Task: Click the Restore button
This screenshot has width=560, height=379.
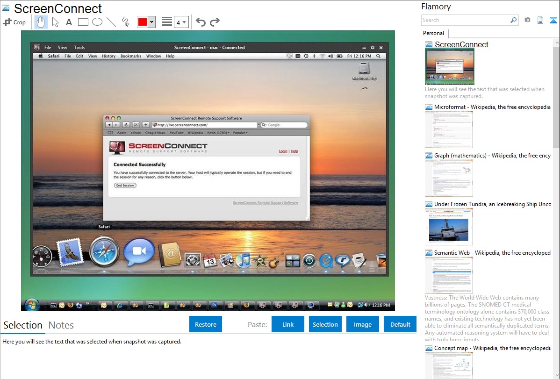Action: pyautogui.click(x=206, y=324)
